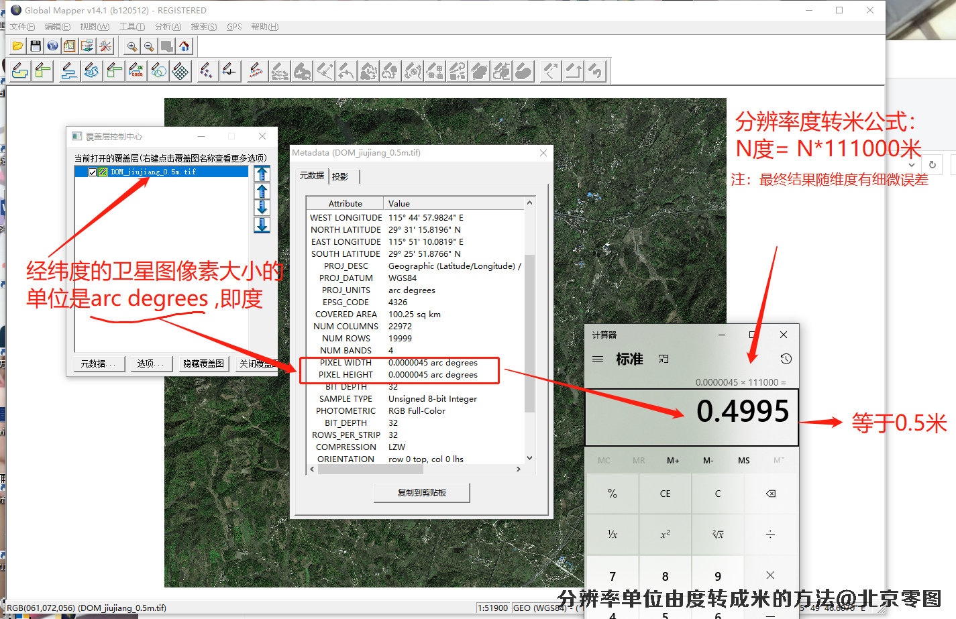Click the 复制到剪贴板 button
The width and height of the screenshot is (956, 619).
pos(422,493)
